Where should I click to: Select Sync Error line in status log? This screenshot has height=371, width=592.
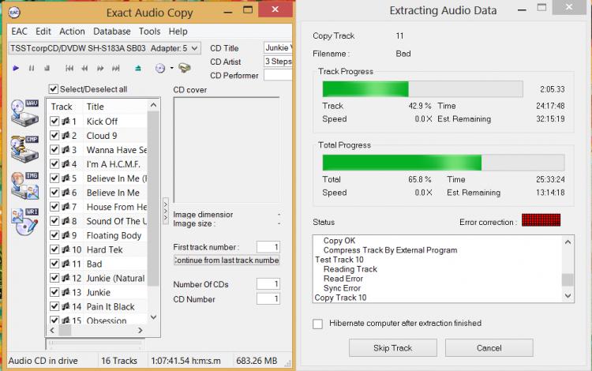click(x=342, y=288)
